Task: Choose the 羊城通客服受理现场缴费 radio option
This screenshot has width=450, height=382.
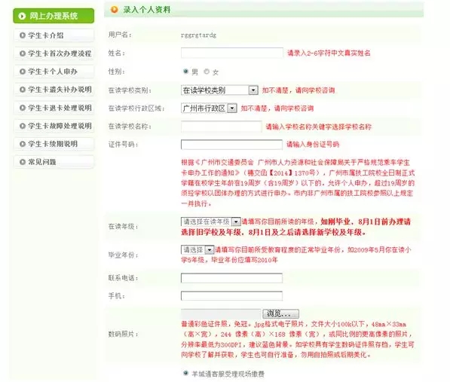Action: pyautogui.click(x=185, y=373)
